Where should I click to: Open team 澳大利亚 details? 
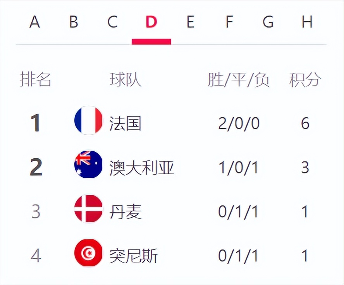(x=142, y=168)
